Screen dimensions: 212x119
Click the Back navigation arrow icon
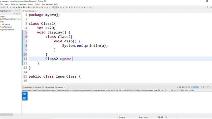click(x=82, y=7)
